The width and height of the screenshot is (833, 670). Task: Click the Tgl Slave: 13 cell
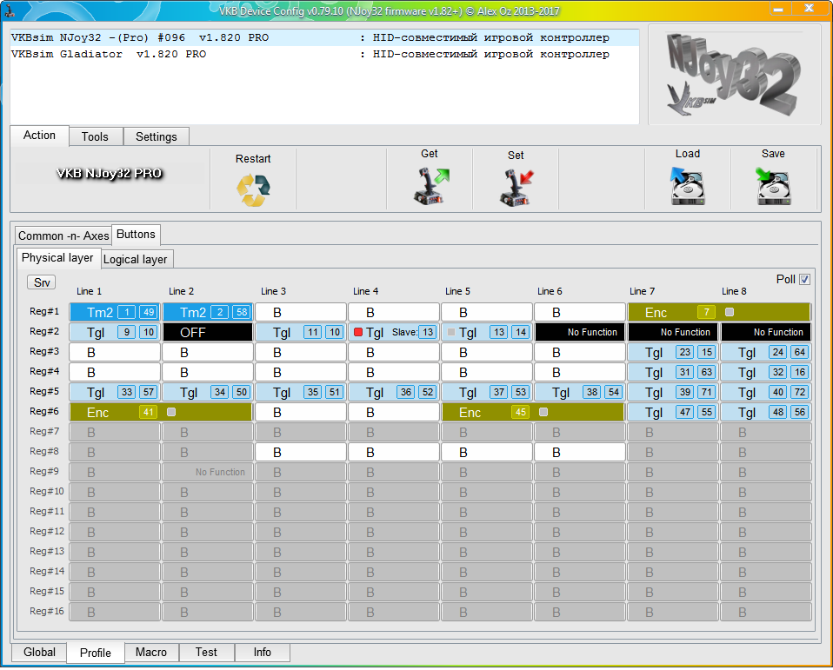click(394, 332)
